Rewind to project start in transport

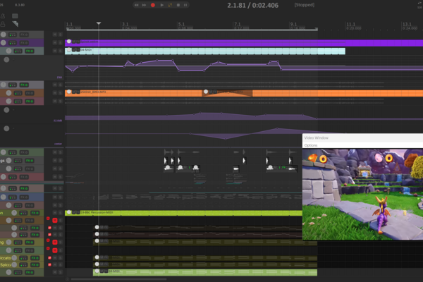137,5
